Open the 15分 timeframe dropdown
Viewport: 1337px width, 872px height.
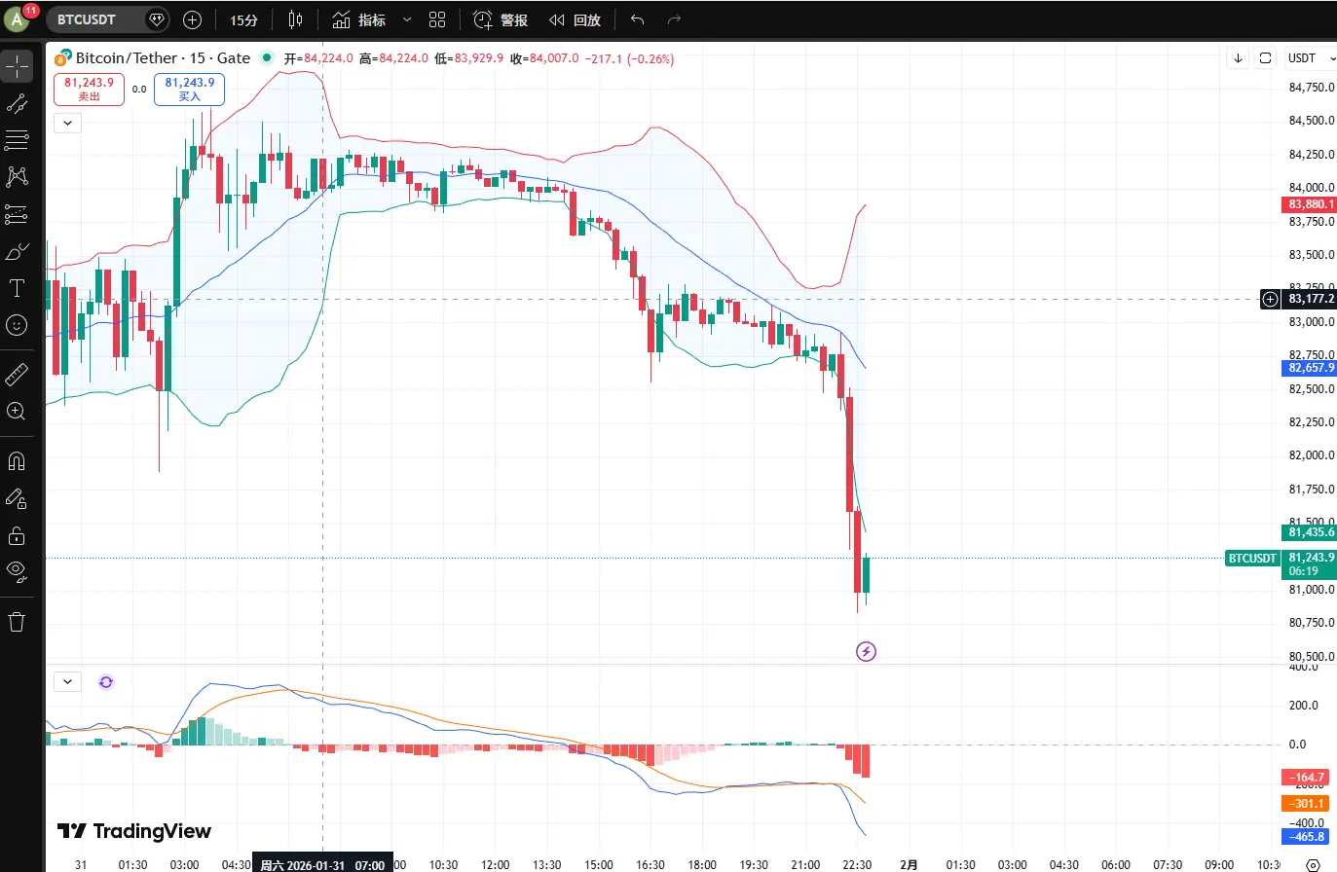point(243,19)
